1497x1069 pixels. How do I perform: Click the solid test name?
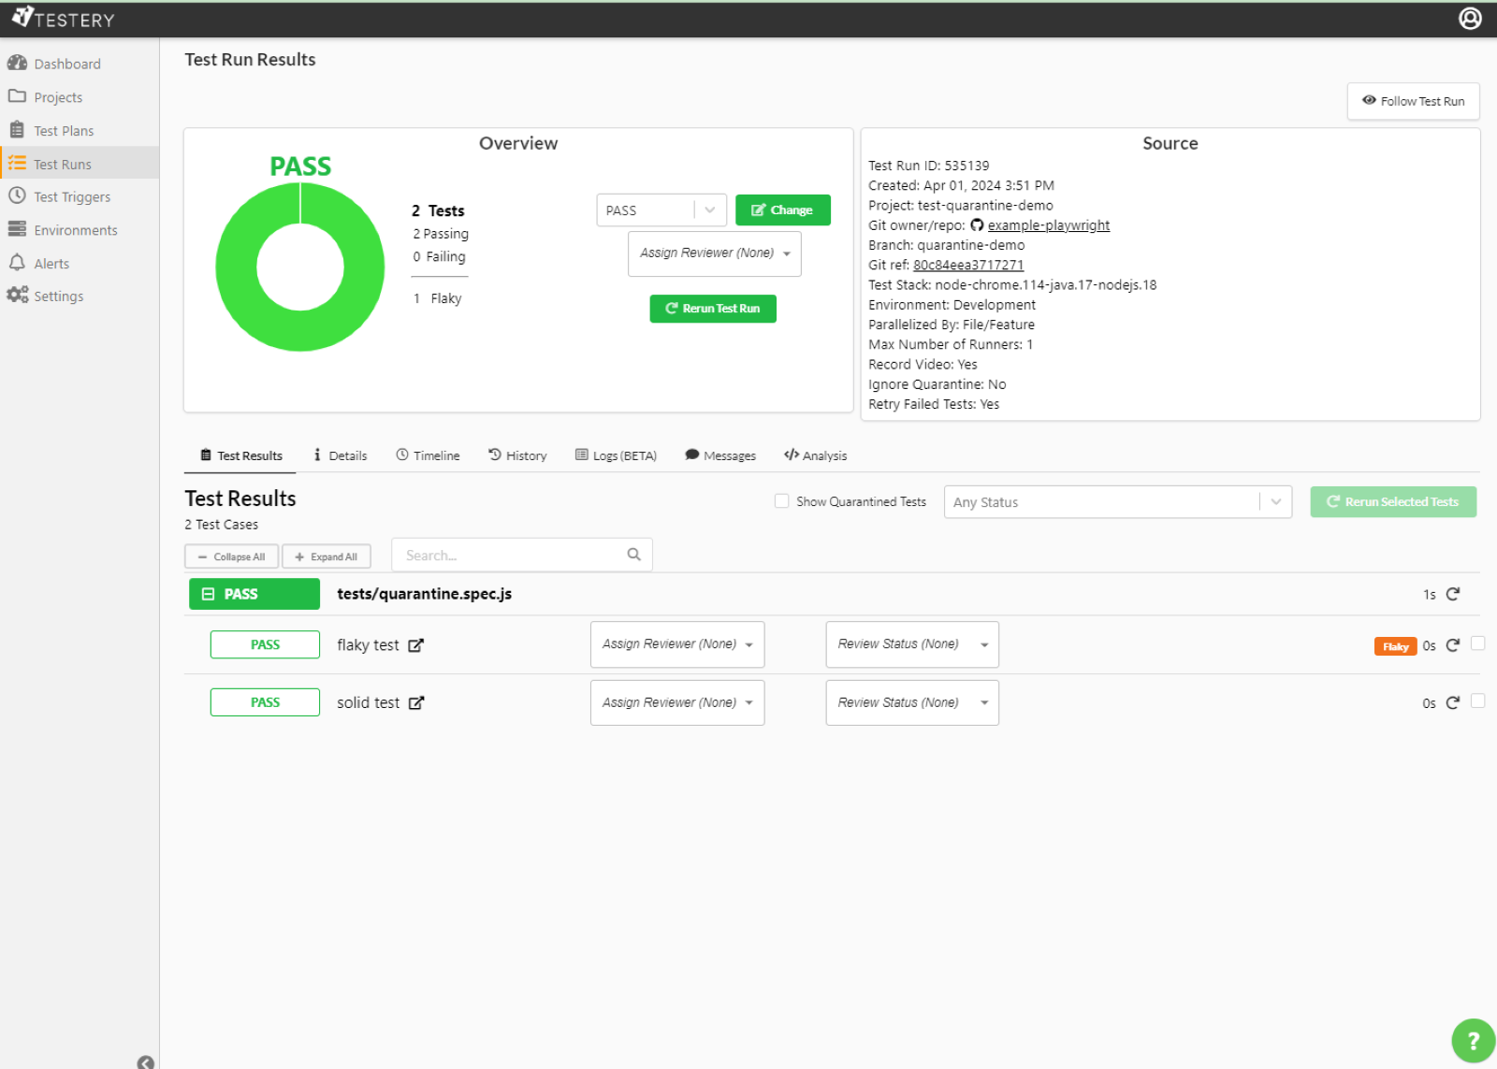368,702
